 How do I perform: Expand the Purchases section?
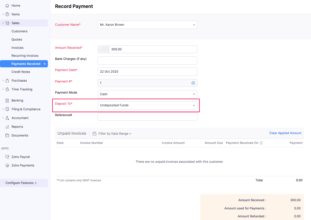(x=3, y=80)
